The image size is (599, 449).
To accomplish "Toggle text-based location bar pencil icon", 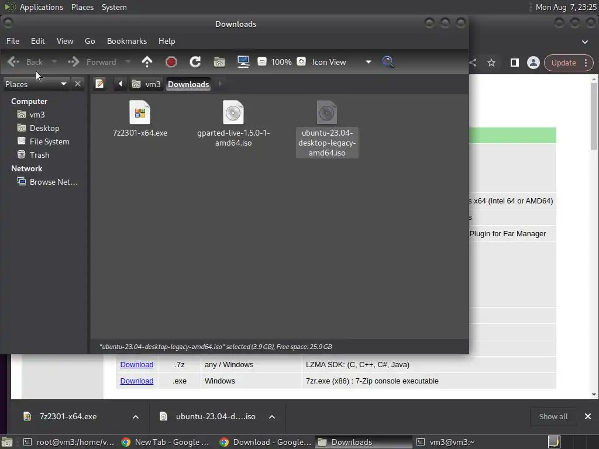I will (99, 84).
